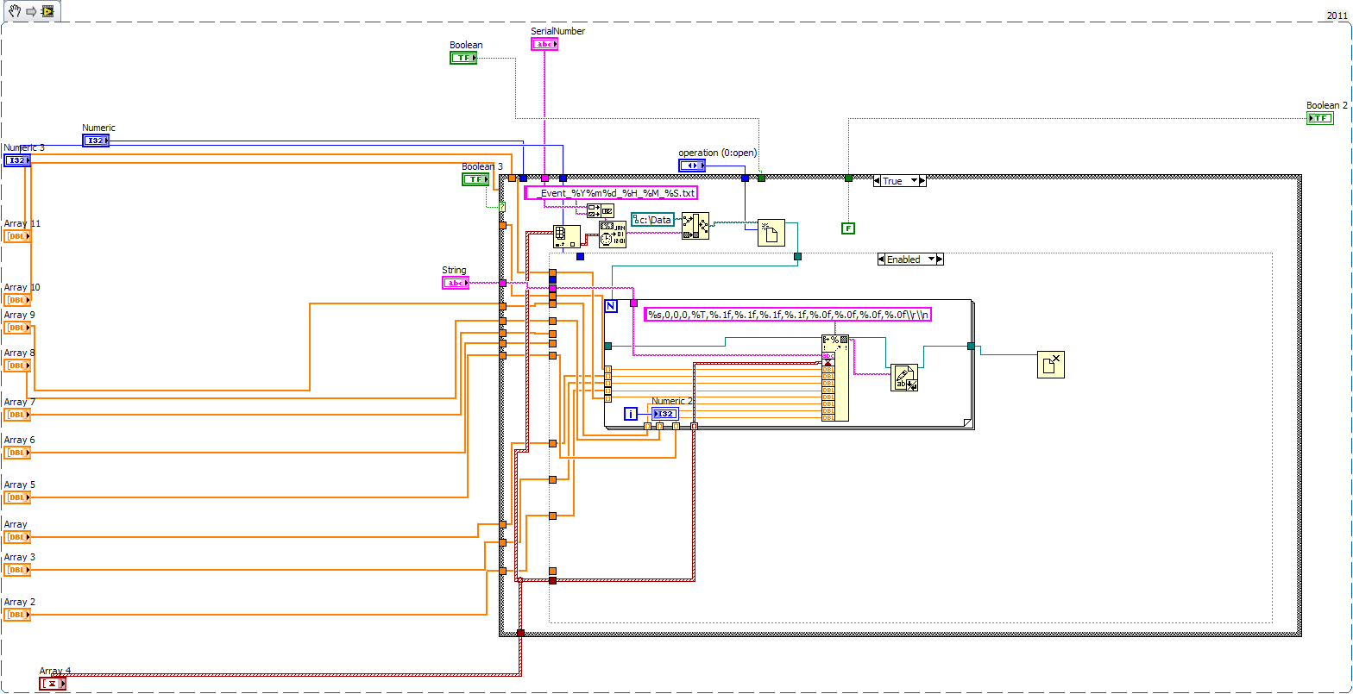Select the Boolean 3 terminal
This screenshot has height=694, width=1353.
pos(475,179)
